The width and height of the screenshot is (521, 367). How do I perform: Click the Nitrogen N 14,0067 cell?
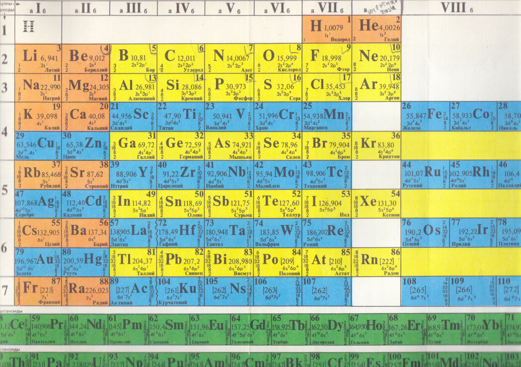click(x=229, y=59)
